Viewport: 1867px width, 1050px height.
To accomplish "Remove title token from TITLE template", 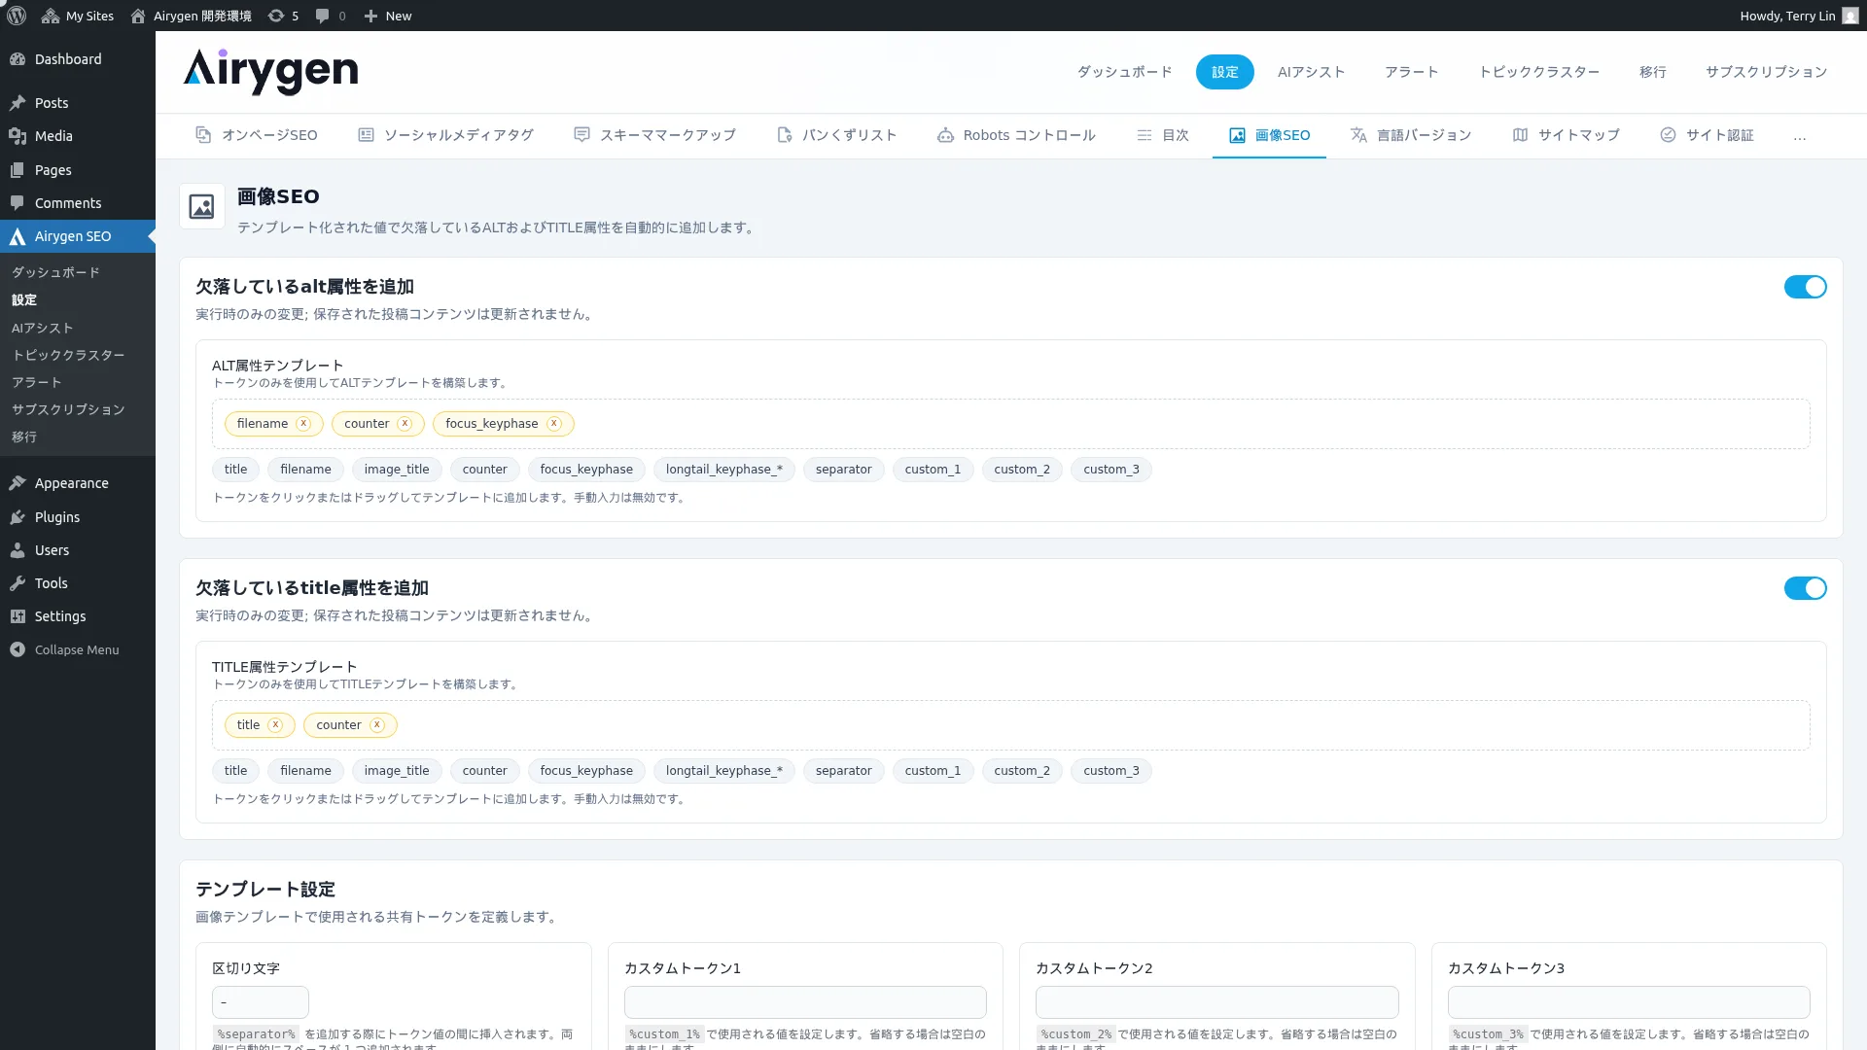I will [x=275, y=725].
